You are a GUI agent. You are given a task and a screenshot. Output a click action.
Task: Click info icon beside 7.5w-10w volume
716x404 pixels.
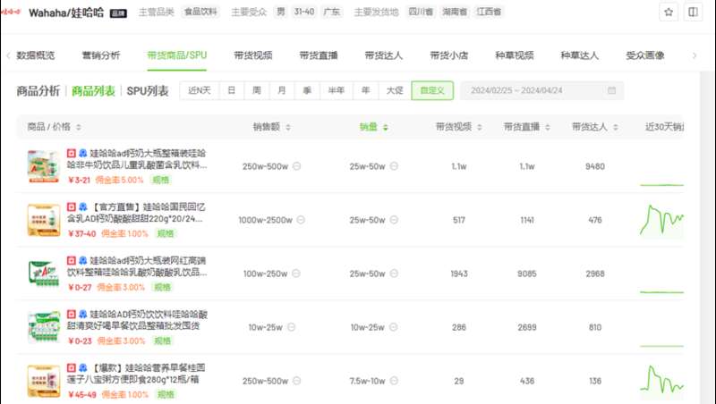pos(394,380)
